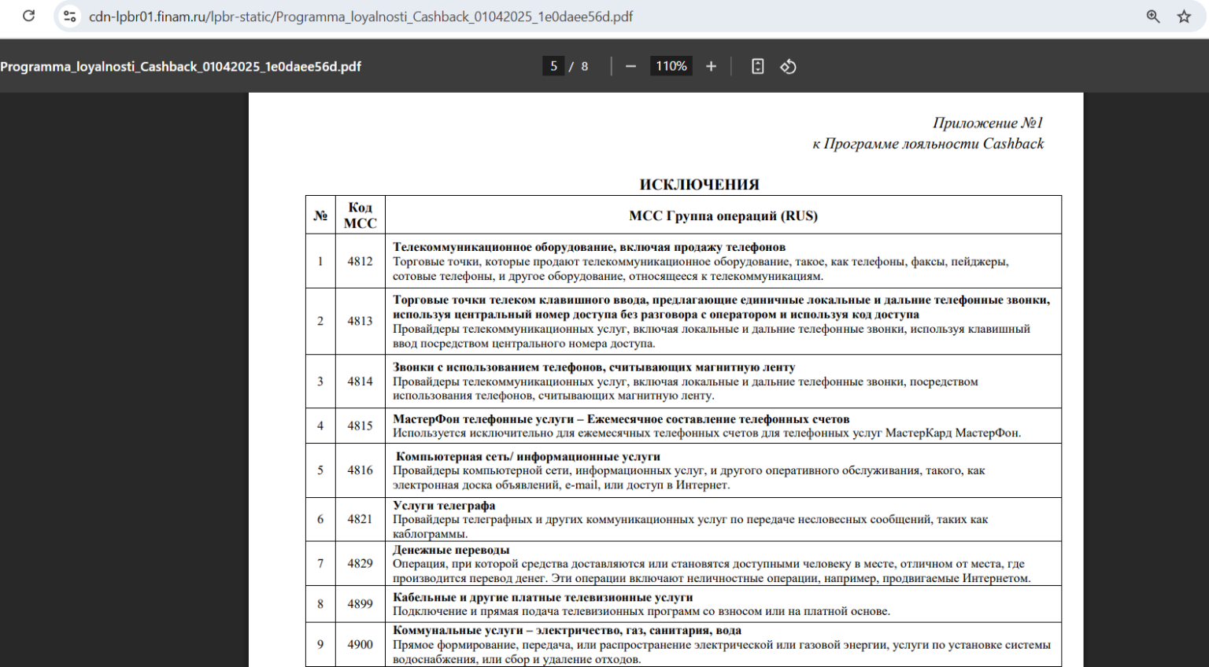Bookmark this page with the star icon
Image resolution: width=1209 pixels, height=667 pixels.
(x=1184, y=17)
